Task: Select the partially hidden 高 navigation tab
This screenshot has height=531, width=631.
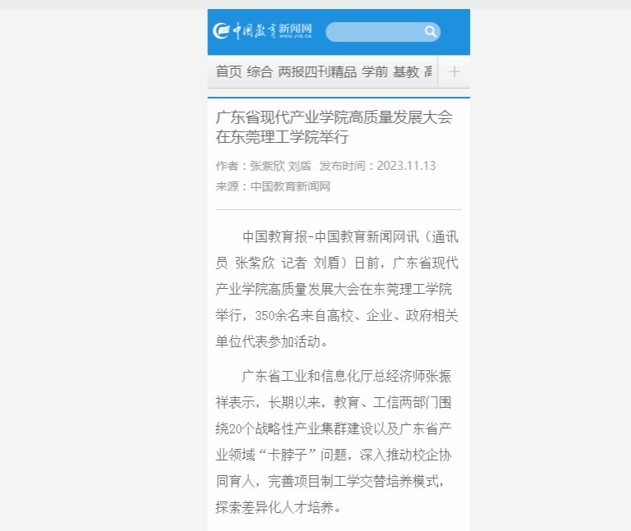Action: click(428, 72)
